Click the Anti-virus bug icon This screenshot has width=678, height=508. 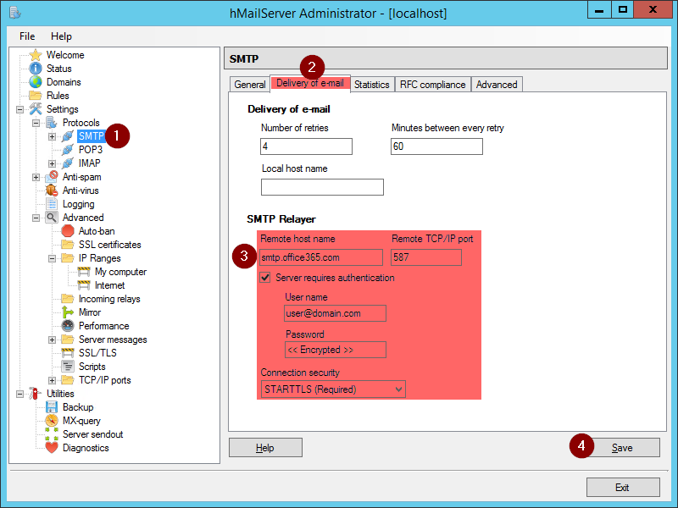click(x=52, y=190)
